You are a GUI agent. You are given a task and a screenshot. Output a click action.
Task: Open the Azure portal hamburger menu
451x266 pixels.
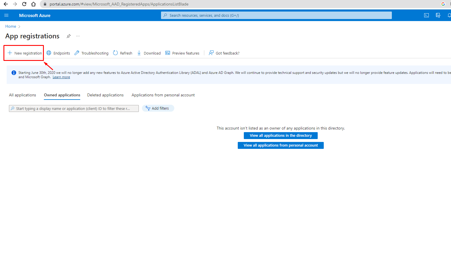pos(6,15)
